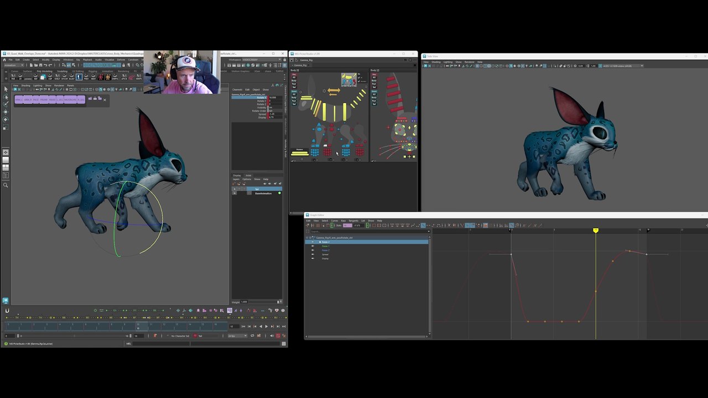Click the FACE selection set button

tap(37, 99)
